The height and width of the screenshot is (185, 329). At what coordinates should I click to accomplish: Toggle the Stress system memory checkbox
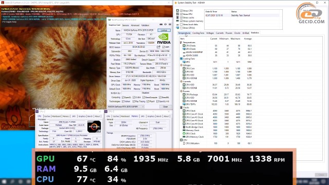click(x=181, y=21)
